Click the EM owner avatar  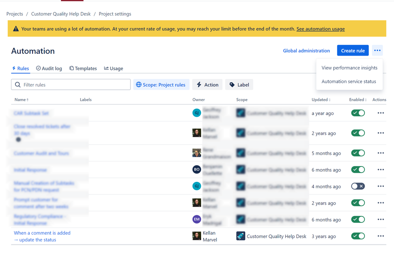197,219
